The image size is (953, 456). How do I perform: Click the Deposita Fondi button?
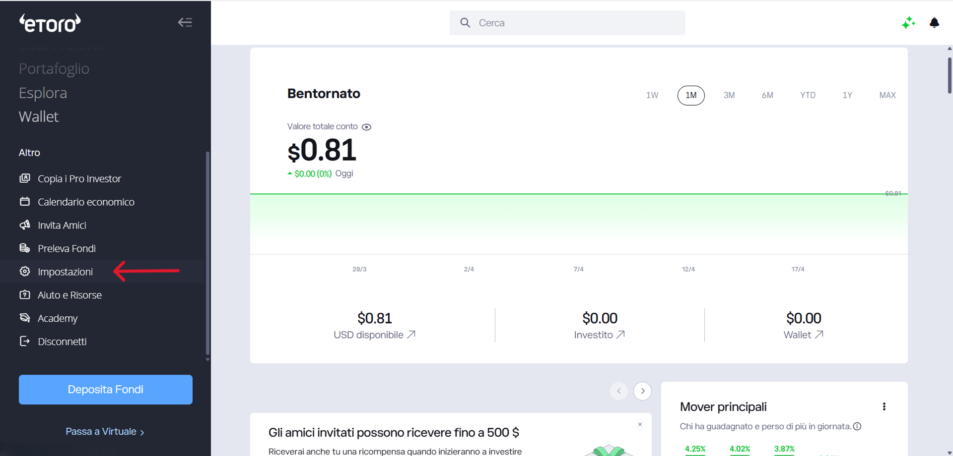106,390
